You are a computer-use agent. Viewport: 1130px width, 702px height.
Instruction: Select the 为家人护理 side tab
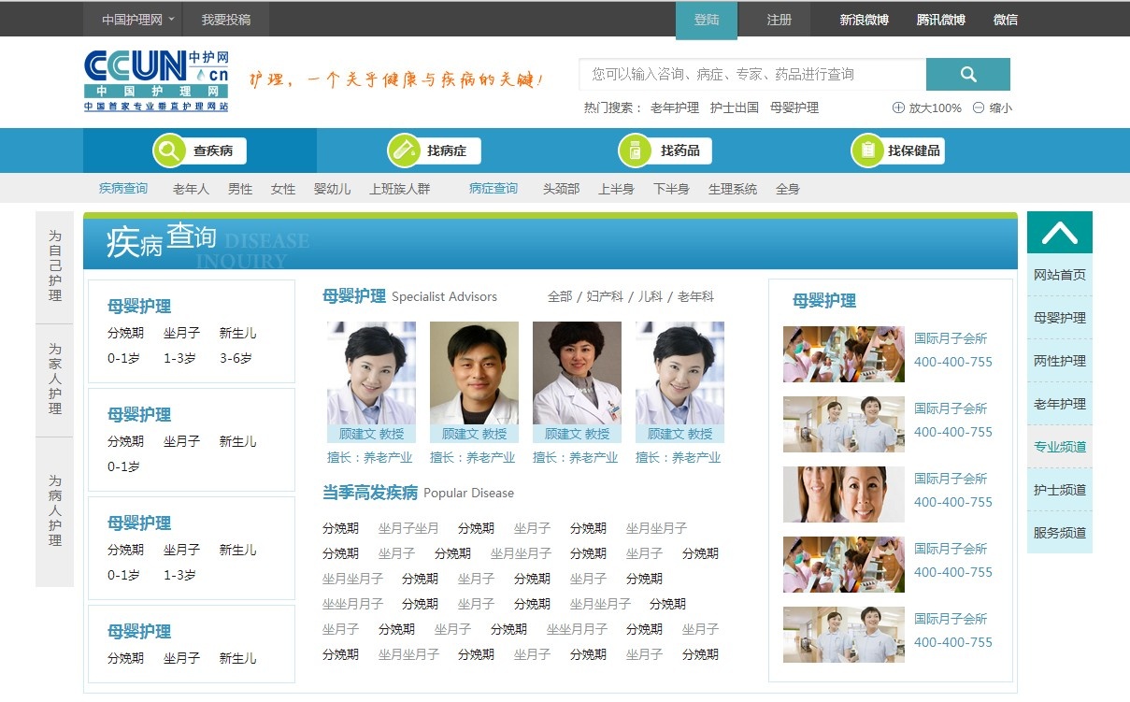click(x=54, y=380)
